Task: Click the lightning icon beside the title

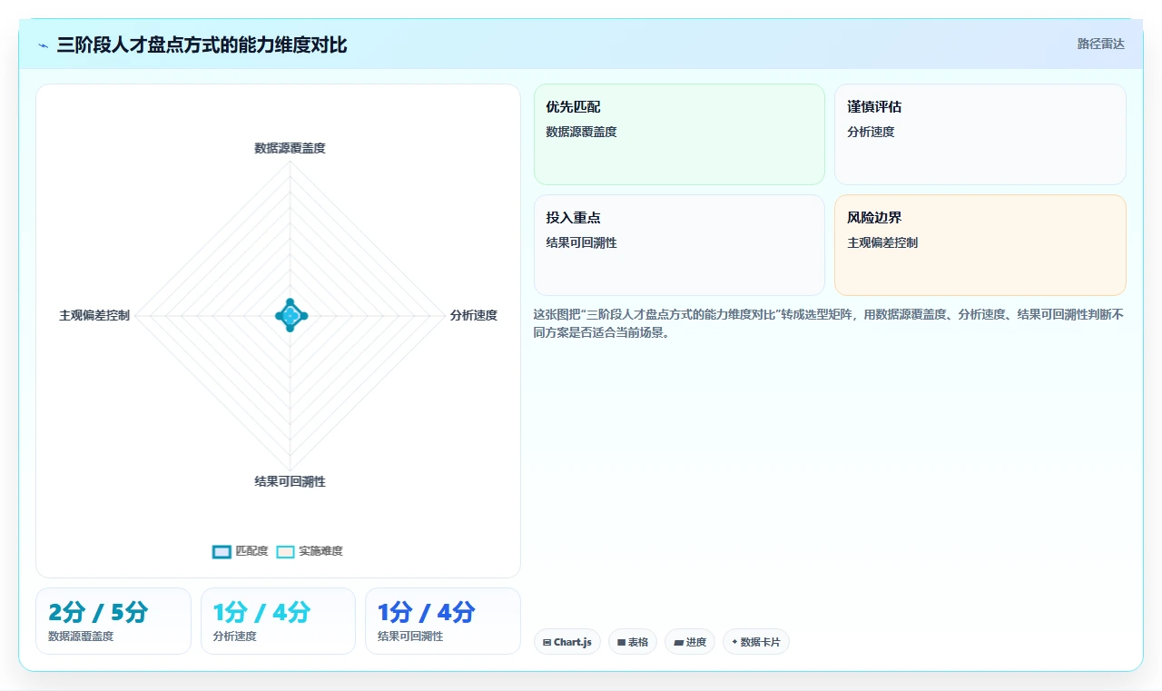Action: [44, 45]
